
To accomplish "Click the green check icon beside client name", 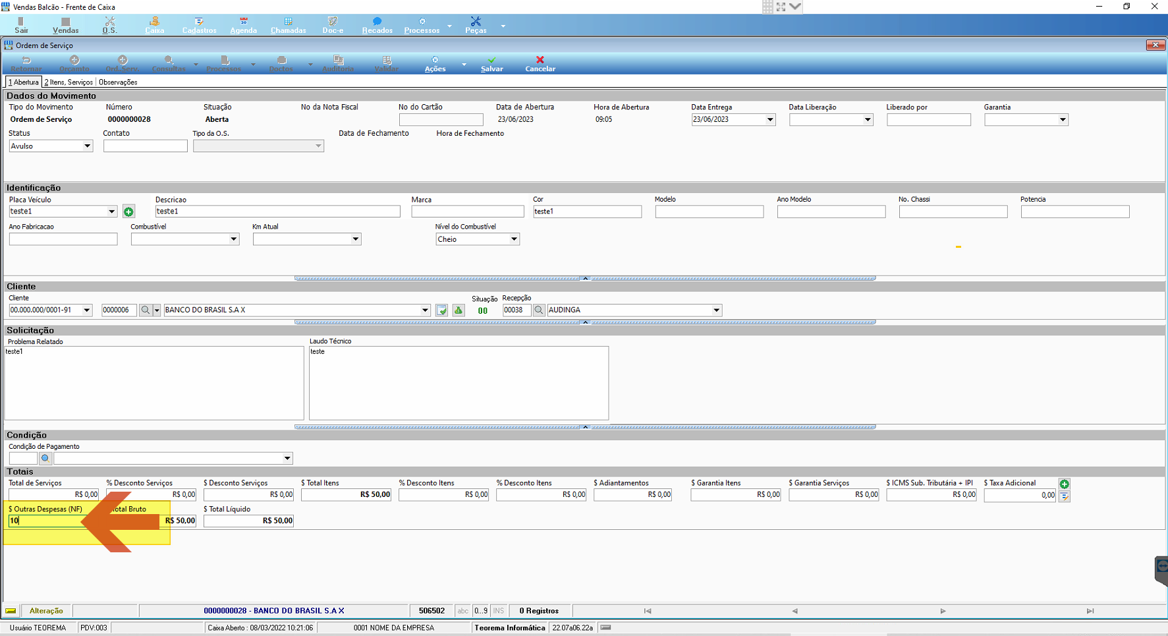I will tap(441, 310).
